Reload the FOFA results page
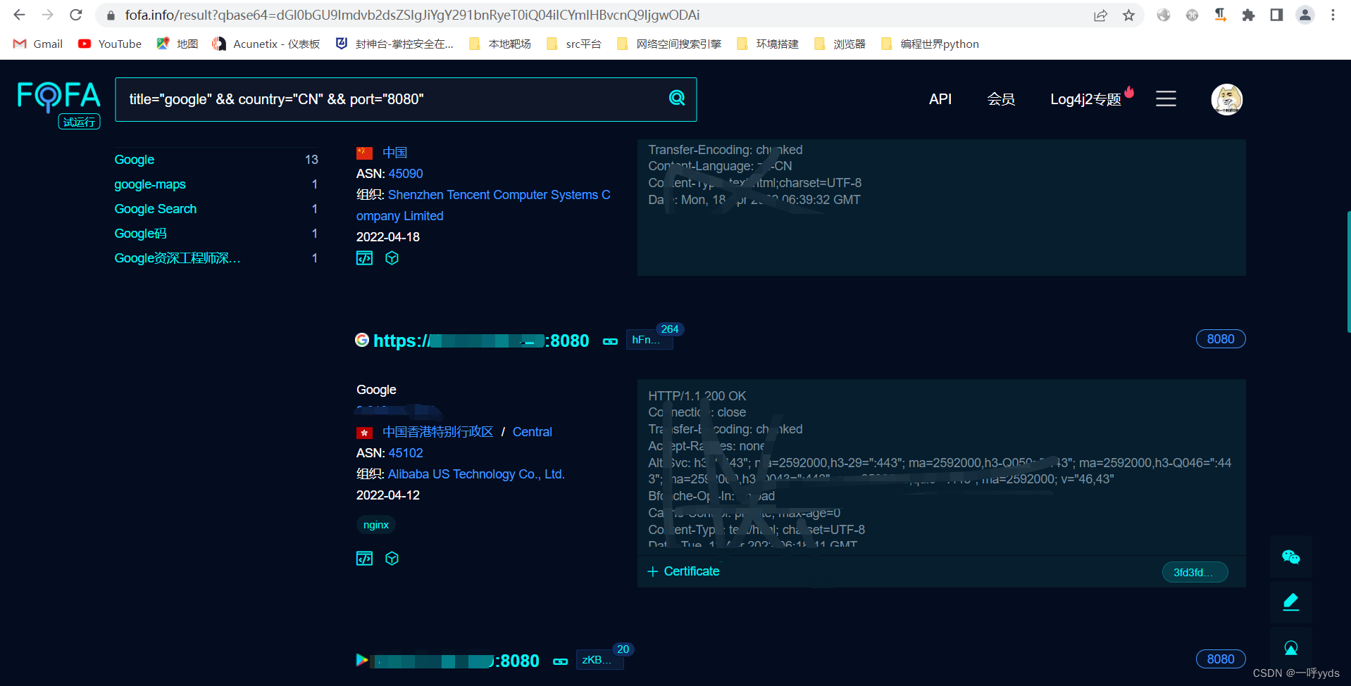 (x=76, y=15)
